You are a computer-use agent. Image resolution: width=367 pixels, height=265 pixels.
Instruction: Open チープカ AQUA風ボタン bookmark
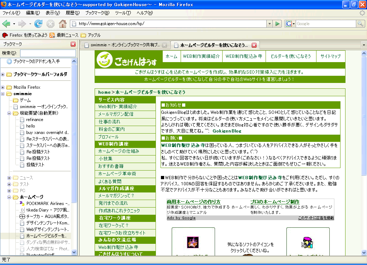point(44,217)
